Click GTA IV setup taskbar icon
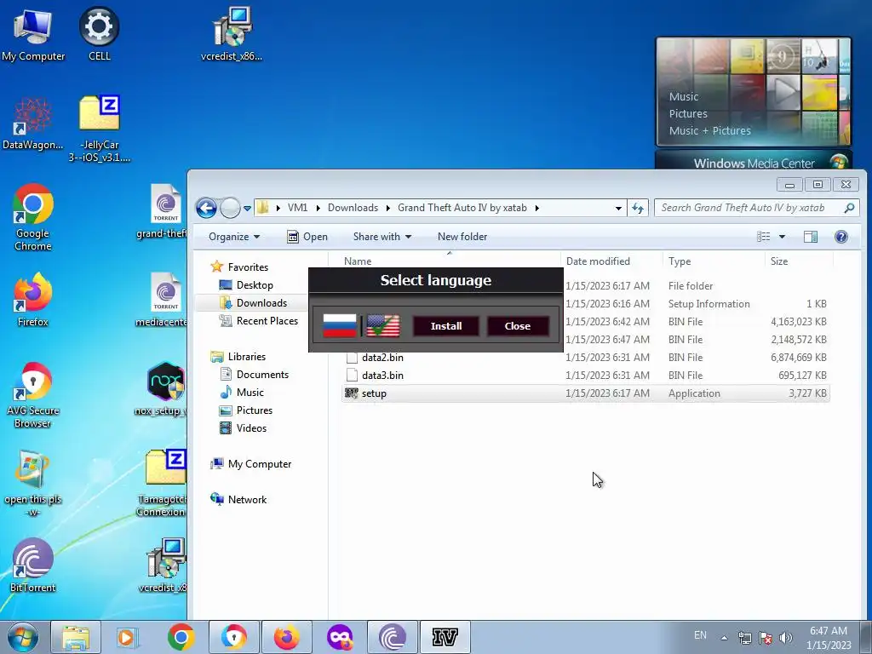 [x=445, y=637]
